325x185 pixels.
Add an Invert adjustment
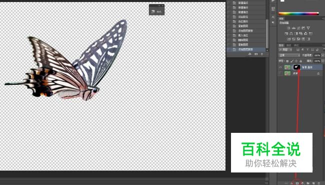tap(288, 39)
